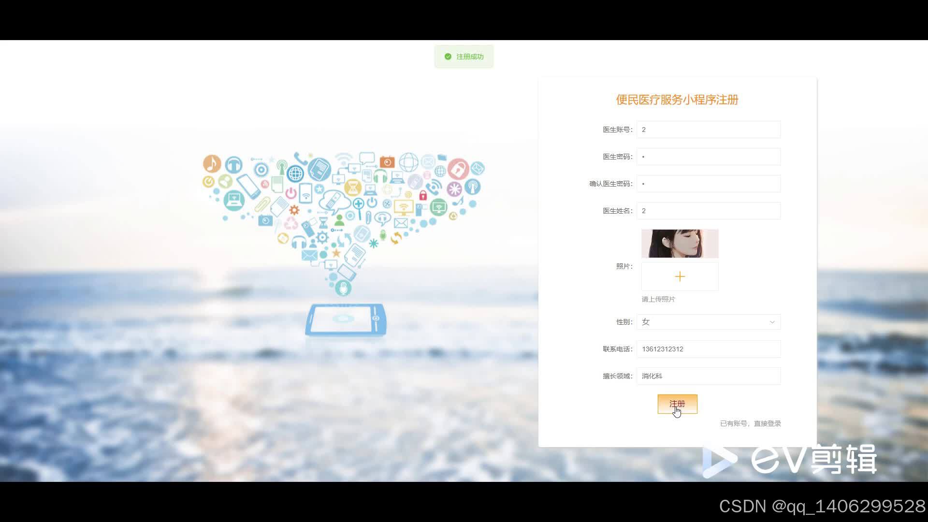Focus the 医生账号 account input field
Image resolution: width=928 pixels, height=522 pixels.
[x=708, y=130]
